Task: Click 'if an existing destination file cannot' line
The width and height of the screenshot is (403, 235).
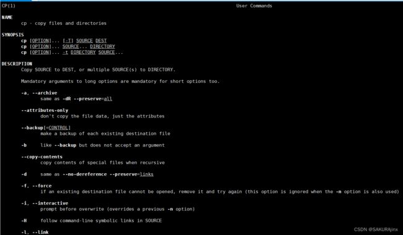Action: tap(219, 192)
